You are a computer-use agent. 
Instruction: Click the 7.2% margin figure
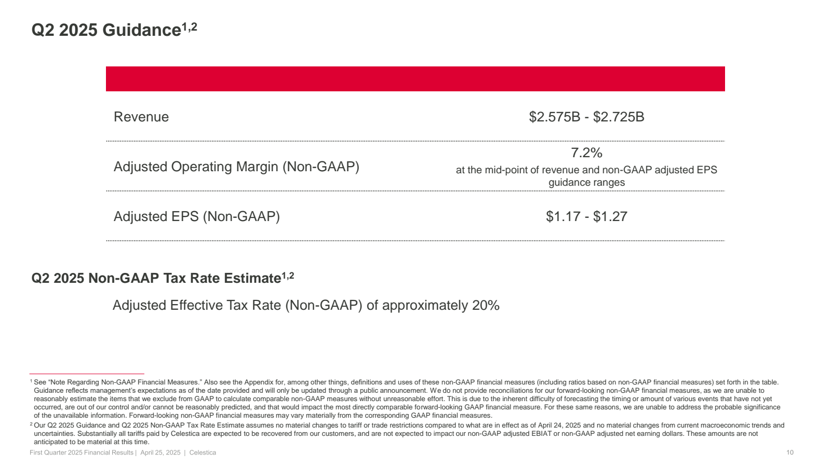tap(586, 153)
